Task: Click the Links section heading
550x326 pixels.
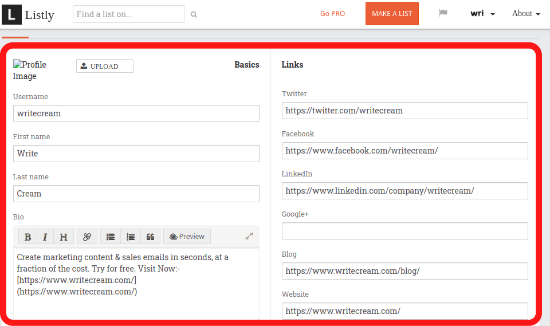Action: point(292,65)
